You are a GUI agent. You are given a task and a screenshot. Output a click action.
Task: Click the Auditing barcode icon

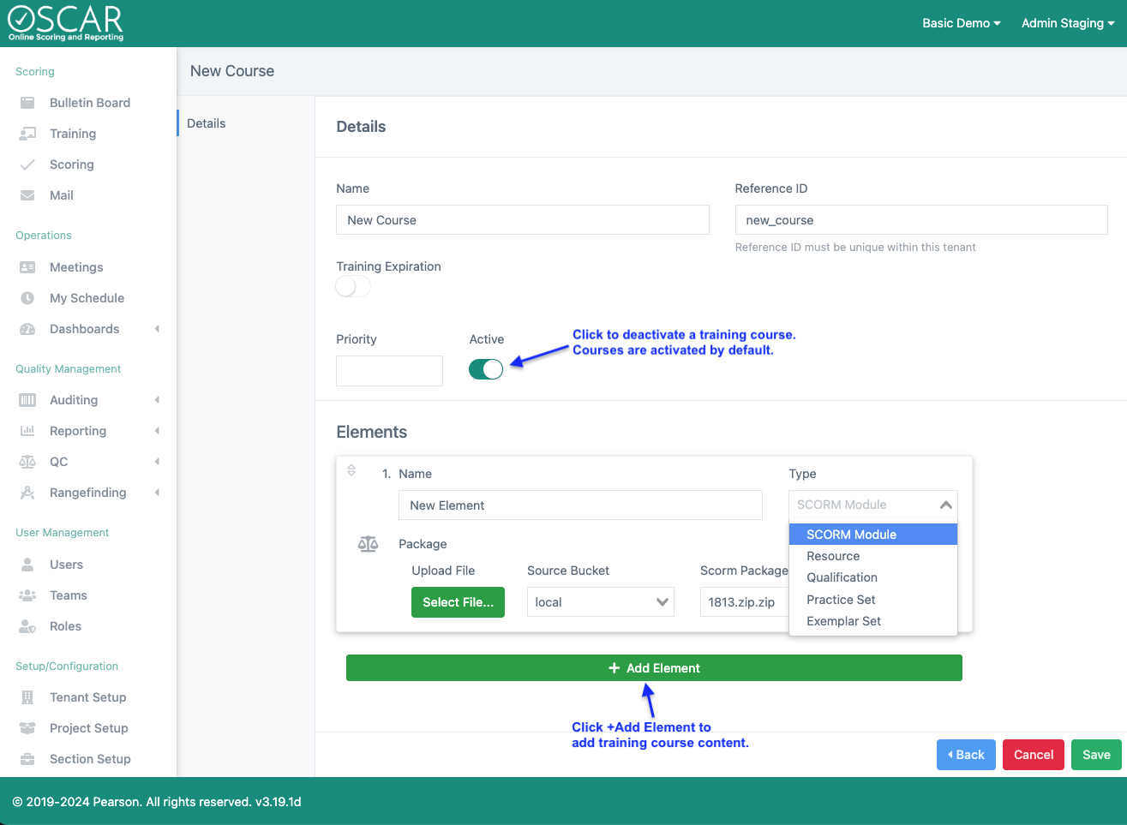tap(27, 400)
